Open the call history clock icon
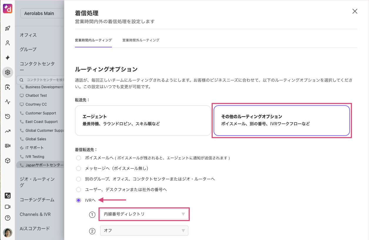 point(8,116)
